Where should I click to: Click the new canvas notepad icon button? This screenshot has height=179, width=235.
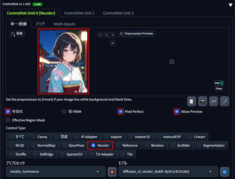pyautogui.click(x=192, y=101)
